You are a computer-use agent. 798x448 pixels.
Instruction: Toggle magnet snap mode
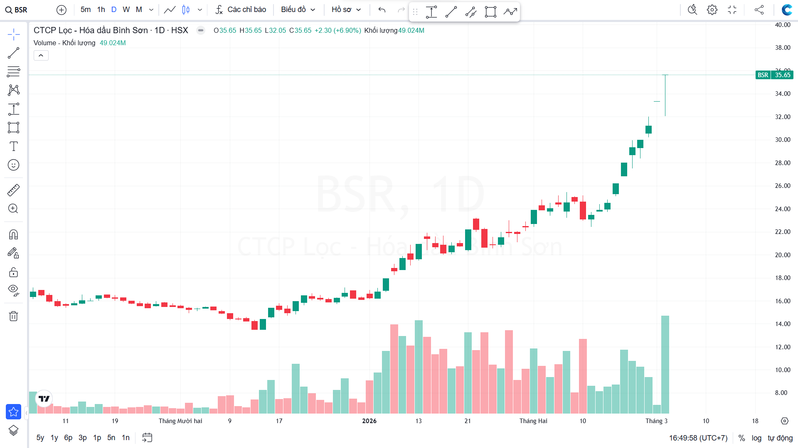pyautogui.click(x=13, y=235)
